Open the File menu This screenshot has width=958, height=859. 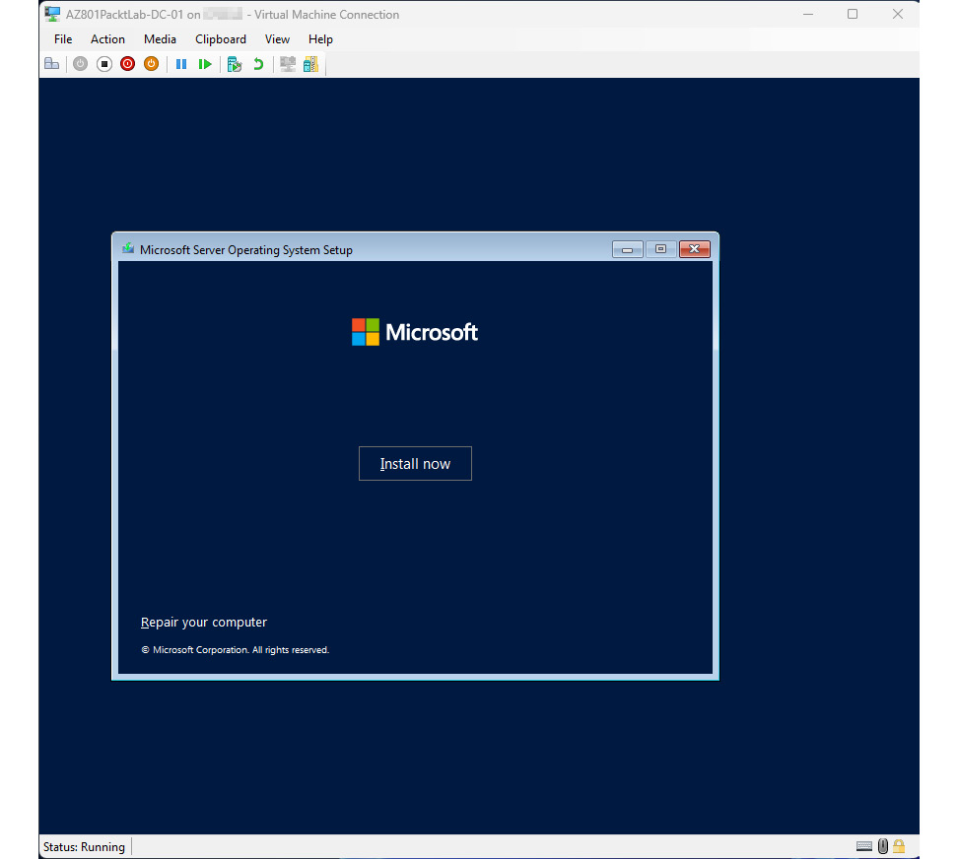(63, 39)
